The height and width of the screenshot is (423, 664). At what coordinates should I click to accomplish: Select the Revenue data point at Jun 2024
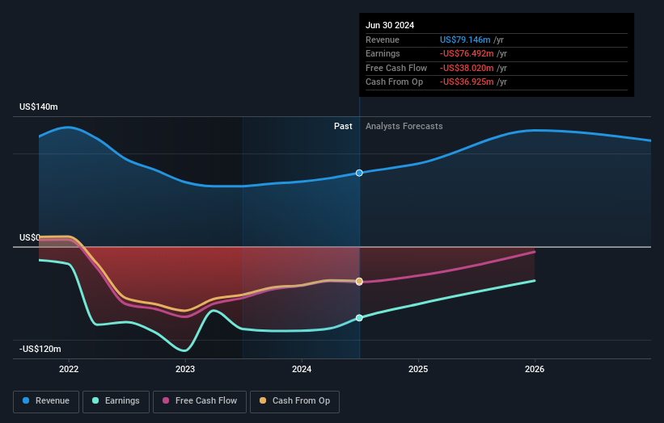359,173
